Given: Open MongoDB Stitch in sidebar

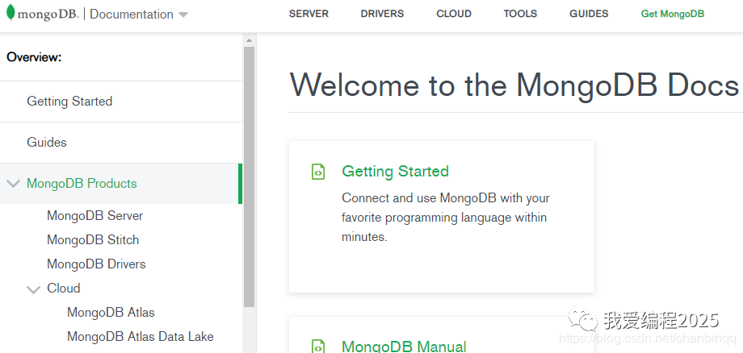Looking at the screenshot, I should click(x=93, y=240).
